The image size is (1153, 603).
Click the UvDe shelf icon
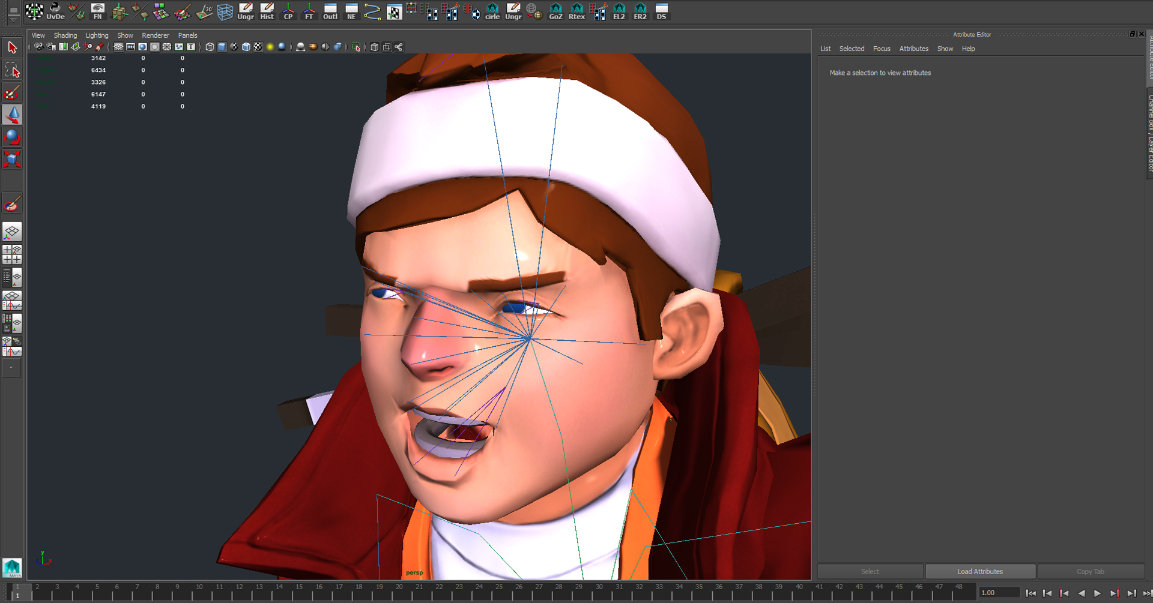[55, 11]
